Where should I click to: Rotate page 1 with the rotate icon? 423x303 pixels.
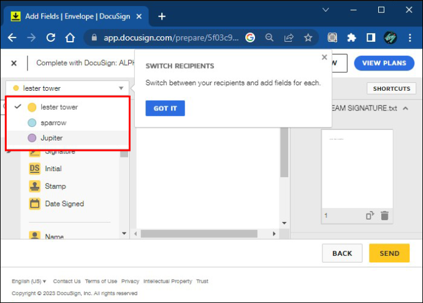click(370, 215)
